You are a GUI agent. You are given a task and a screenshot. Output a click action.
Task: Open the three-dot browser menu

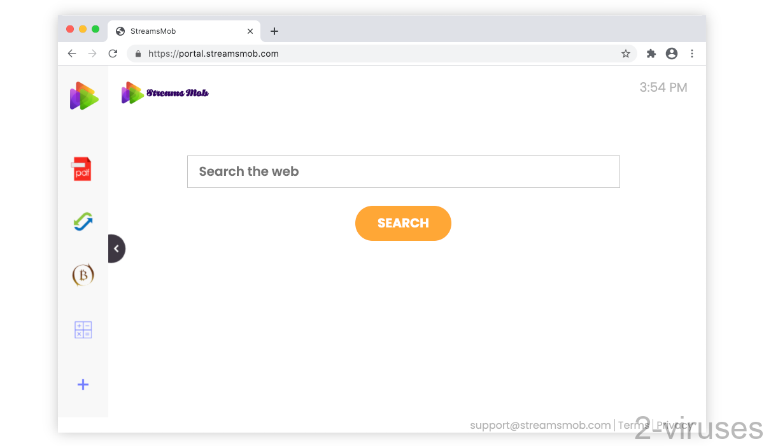click(x=692, y=54)
